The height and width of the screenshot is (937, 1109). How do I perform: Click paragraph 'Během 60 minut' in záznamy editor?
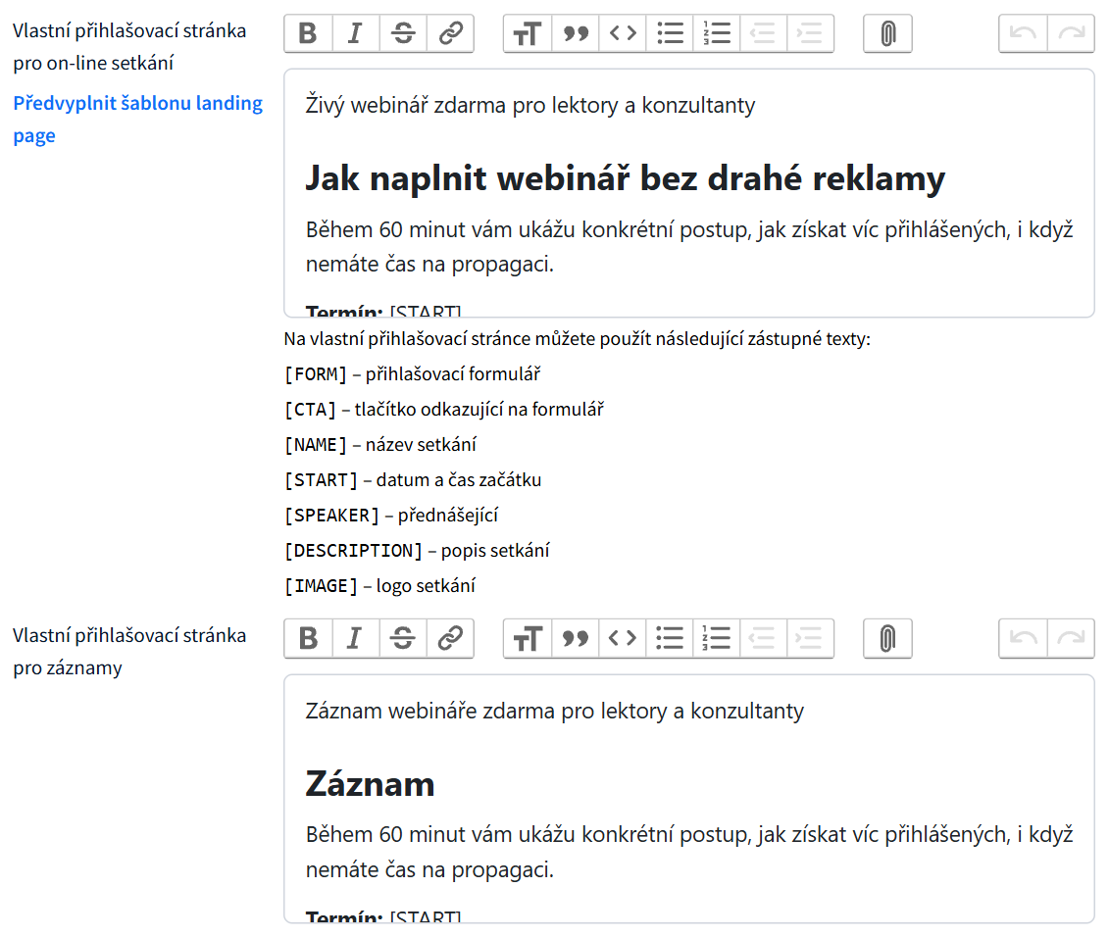coord(689,852)
